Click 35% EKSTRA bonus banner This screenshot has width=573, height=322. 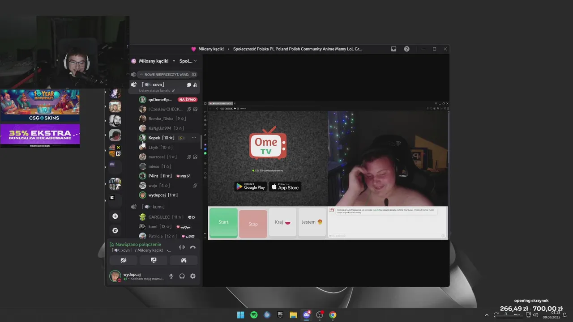click(40, 136)
